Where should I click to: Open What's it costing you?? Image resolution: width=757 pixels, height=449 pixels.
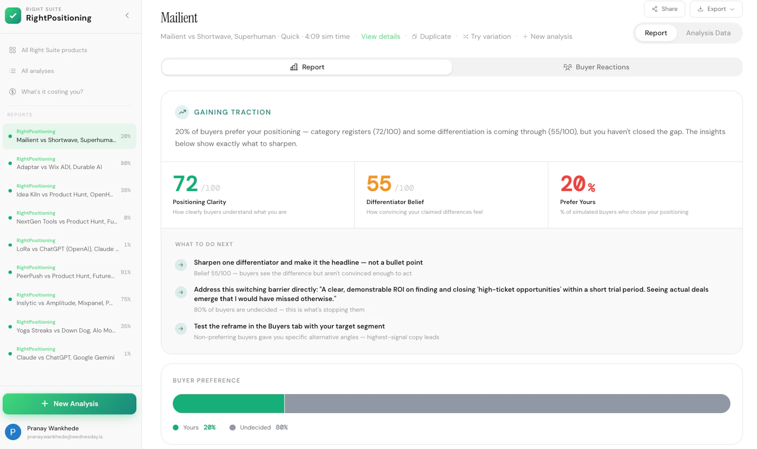[52, 92]
